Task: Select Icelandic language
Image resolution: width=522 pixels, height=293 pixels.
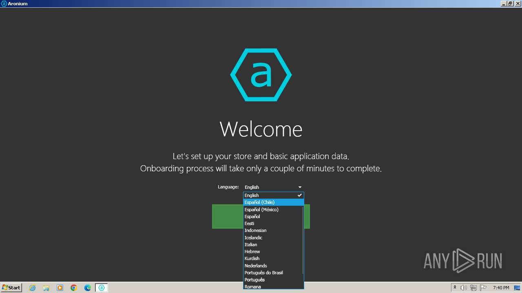Action: (x=273, y=238)
